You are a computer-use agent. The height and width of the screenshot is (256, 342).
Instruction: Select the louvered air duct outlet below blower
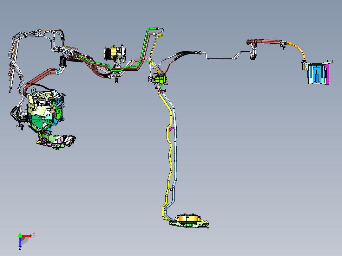click(71, 141)
